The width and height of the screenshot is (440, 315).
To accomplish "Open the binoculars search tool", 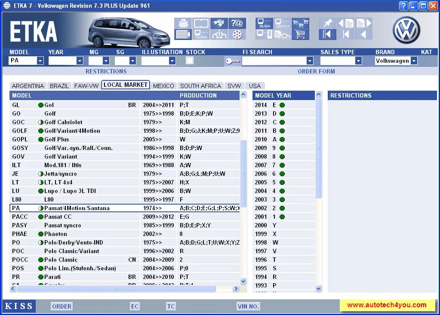I will (218, 23).
